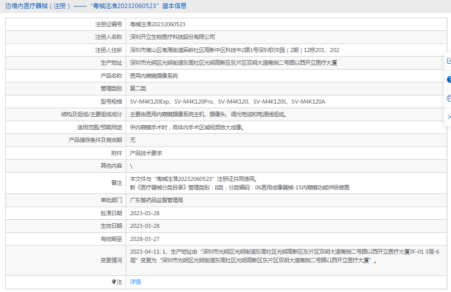Viewport: 451px width, 292px height.
Task: Click the 批准日期 label
Action: (111, 213)
